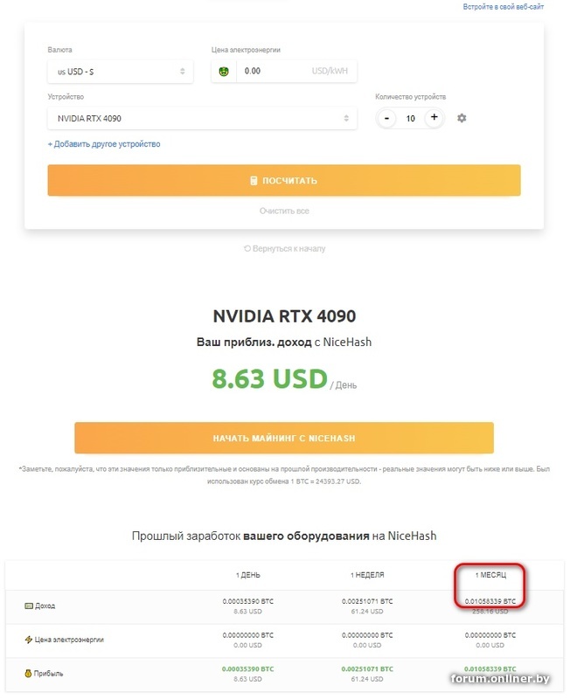Click the Очистить все link
Image resolution: width=570 pixels, height=699 pixels.
click(x=284, y=211)
